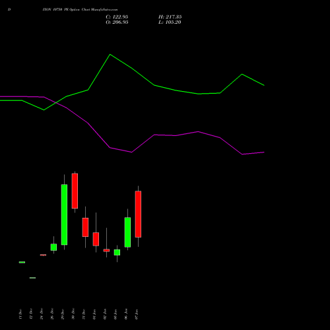Click the lowest point of the purple indicator line

[242, 154]
